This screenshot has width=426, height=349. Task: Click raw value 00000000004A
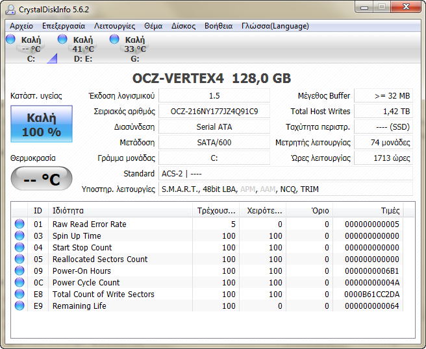372,283
